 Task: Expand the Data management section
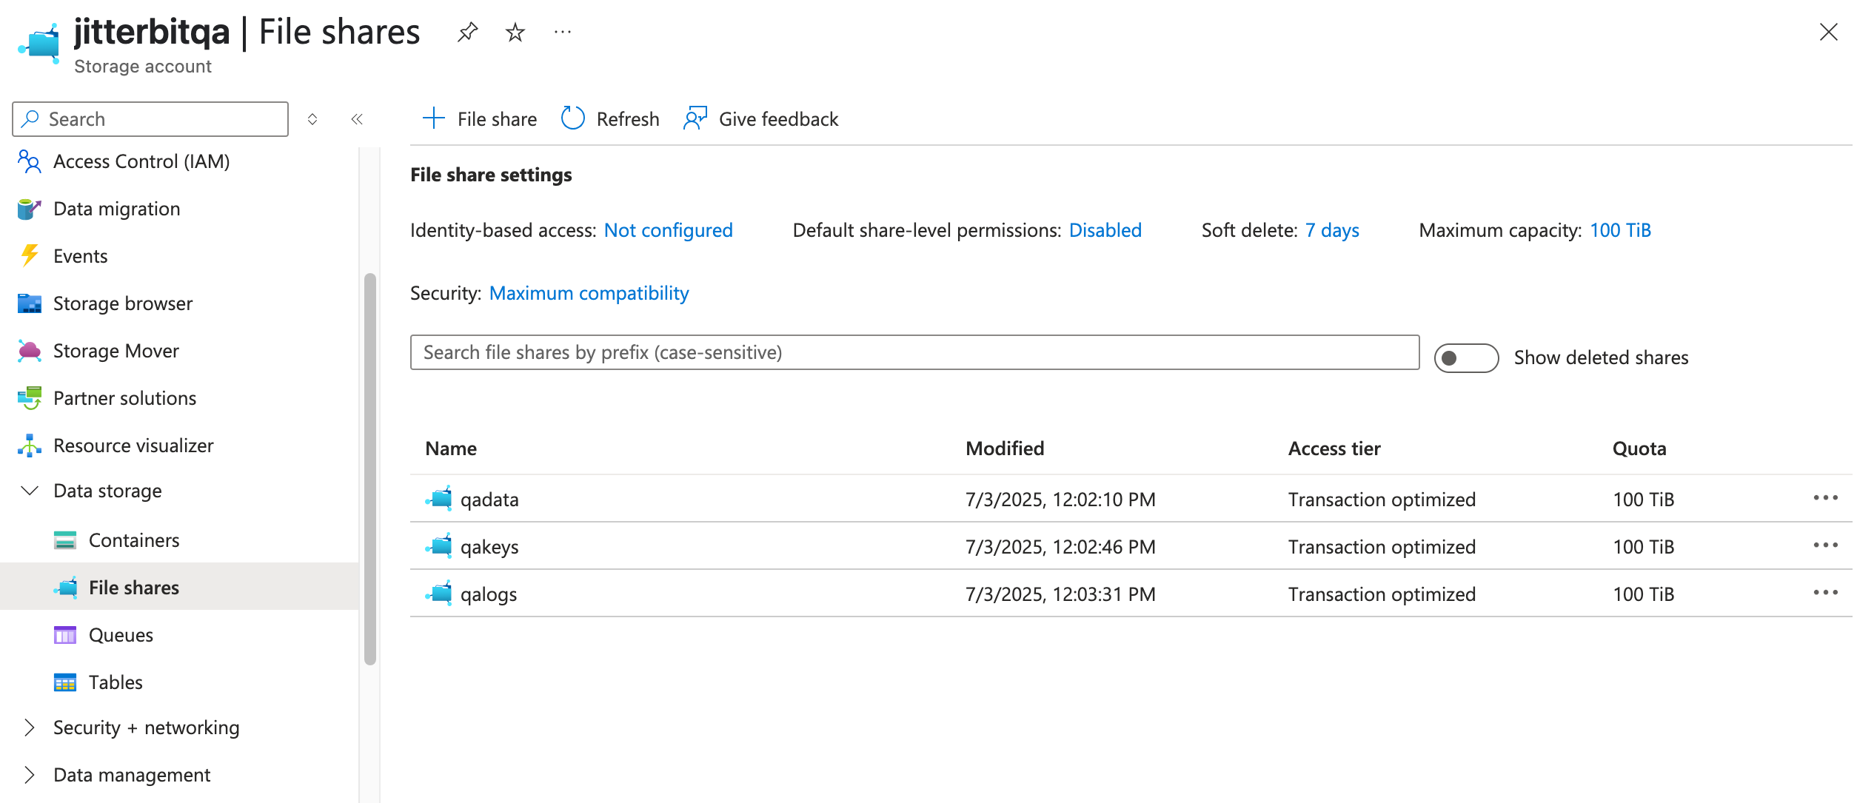[x=30, y=775]
